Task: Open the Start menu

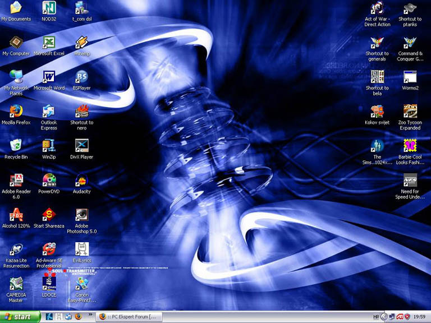Action: pyautogui.click(x=20, y=317)
